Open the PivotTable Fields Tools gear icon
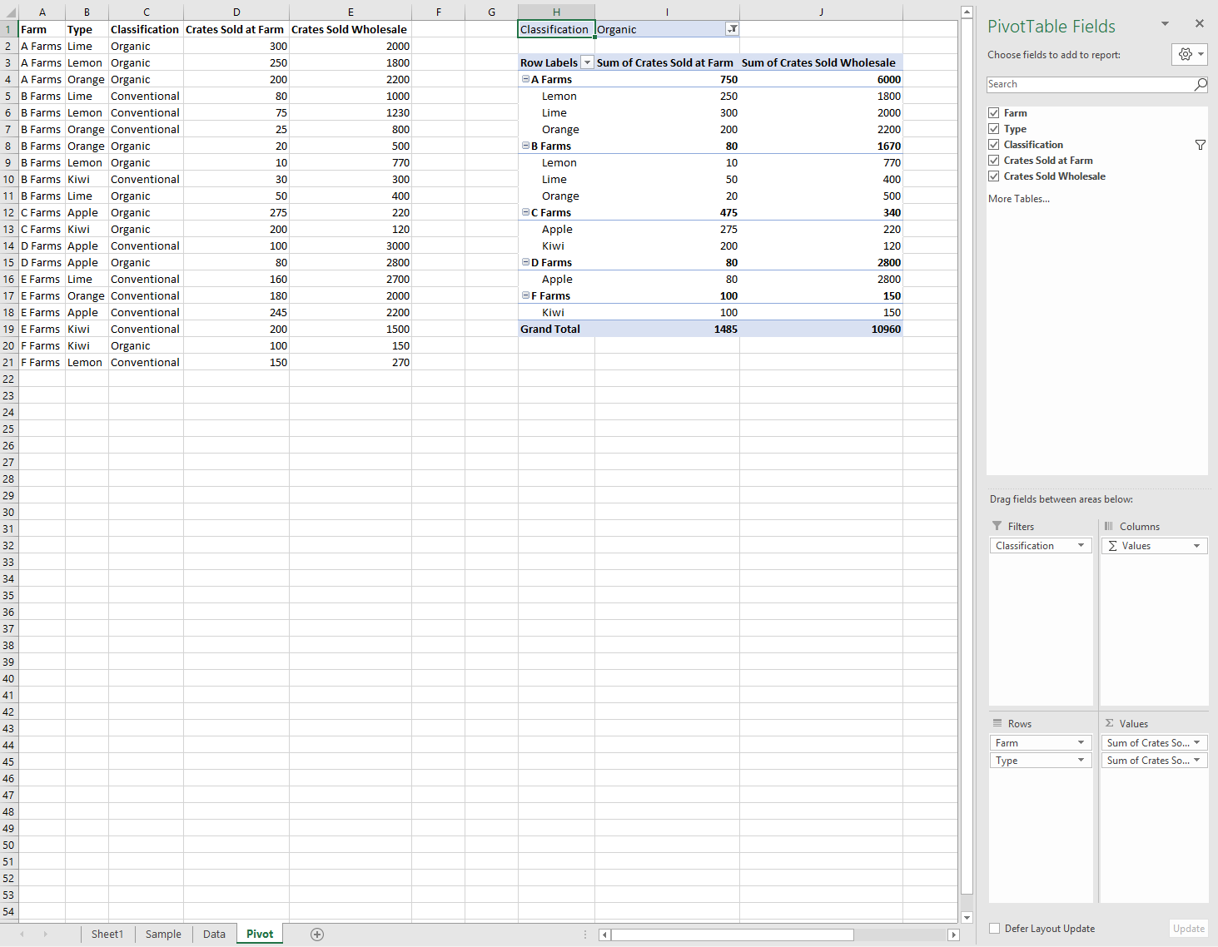The height and width of the screenshot is (947, 1218). pyautogui.click(x=1184, y=54)
